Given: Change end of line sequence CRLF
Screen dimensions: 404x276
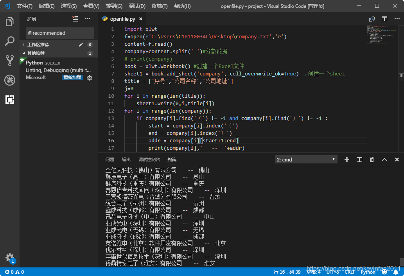Looking at the screenshot, I should 350,272.
